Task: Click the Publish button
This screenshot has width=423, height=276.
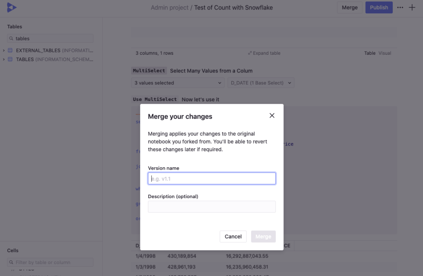Action: point(379,7)
